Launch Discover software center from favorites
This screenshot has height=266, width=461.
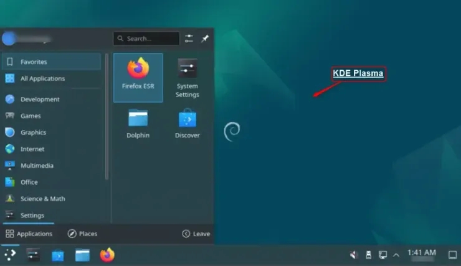[188, 124]
